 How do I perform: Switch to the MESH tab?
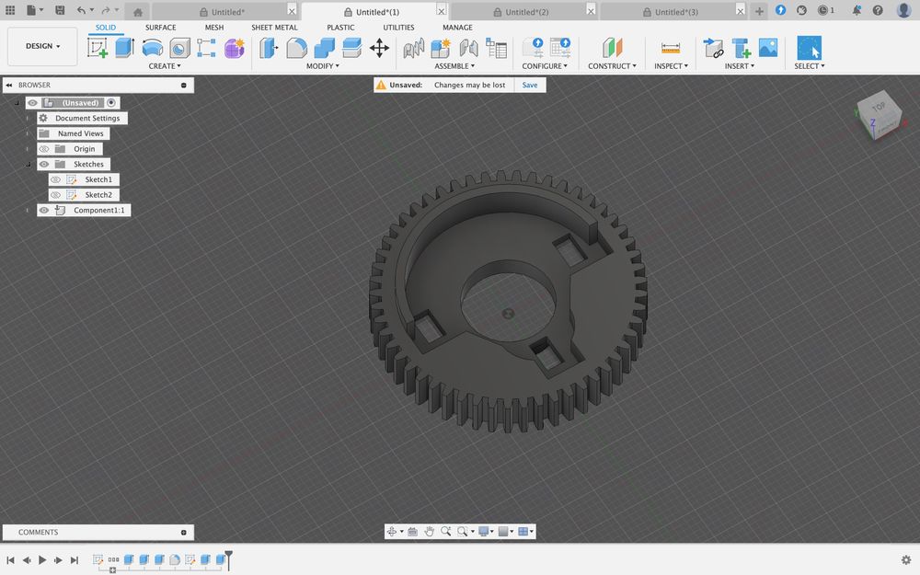pyautogui.click(x=214, y=28)
